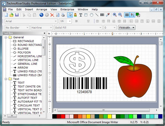This screenshot has height=126, width=165.
Task: Click the zoom in magnifier icon
Action: (115, 15)
